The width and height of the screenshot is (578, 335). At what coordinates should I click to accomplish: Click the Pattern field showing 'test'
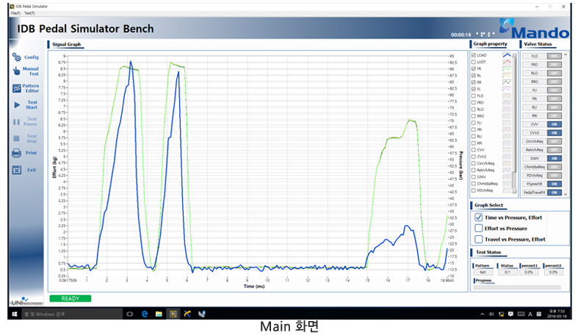coord(483,273)
